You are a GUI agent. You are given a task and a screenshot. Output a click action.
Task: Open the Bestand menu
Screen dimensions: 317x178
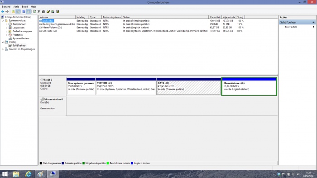[x=6, y=7]
